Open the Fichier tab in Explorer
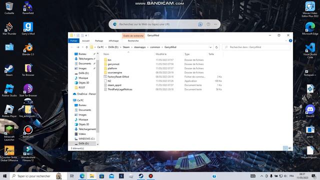The height and width of the screenshot is (180, 320). pyautogui.click(x=73, y=41)
